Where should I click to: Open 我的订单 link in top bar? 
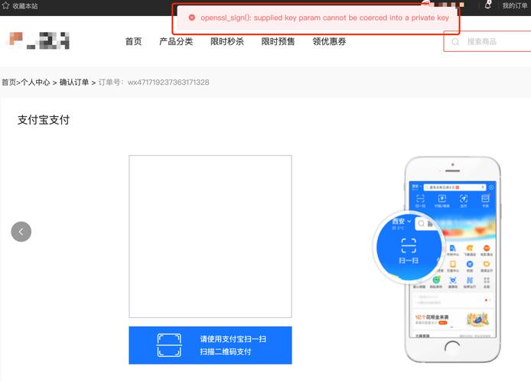point(515,6)
